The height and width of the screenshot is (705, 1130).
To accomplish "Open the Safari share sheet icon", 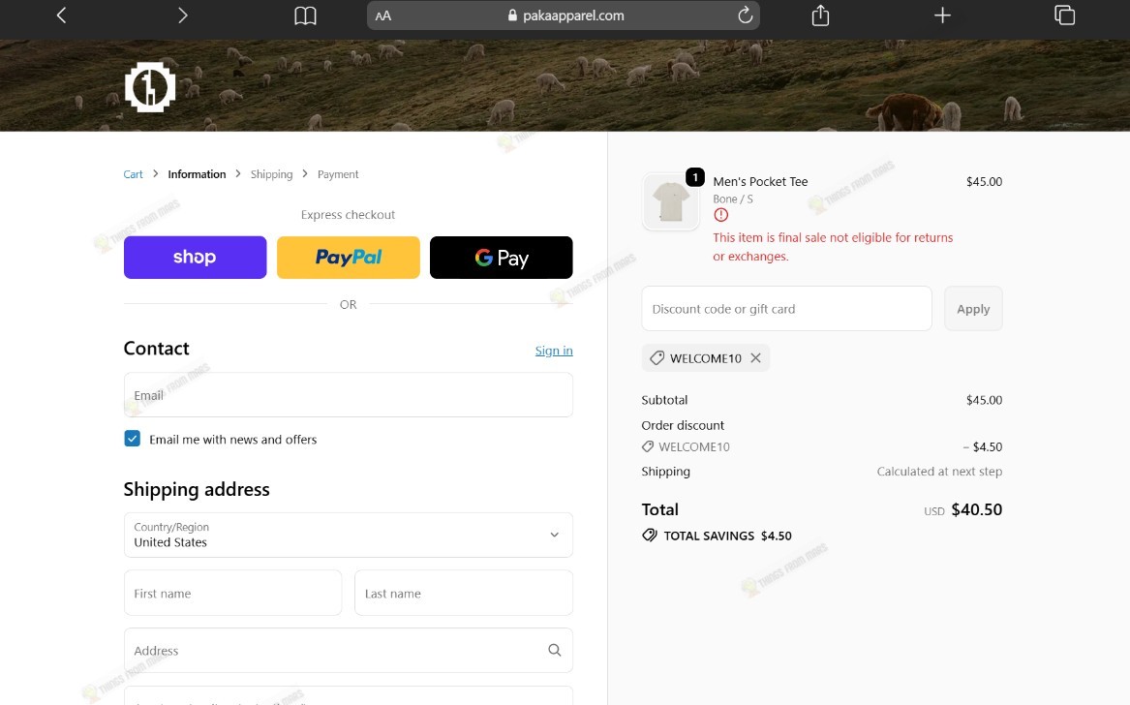I will [x=820, y=15].
